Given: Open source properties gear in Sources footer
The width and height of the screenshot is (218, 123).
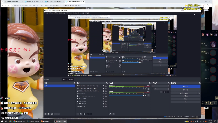Looking at the screenshot, I should click(x=84, y=114).
